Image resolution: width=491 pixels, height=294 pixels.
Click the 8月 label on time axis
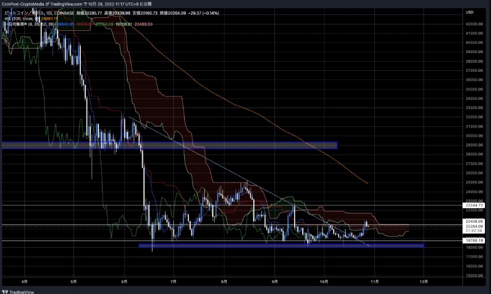tap(224, 282)
